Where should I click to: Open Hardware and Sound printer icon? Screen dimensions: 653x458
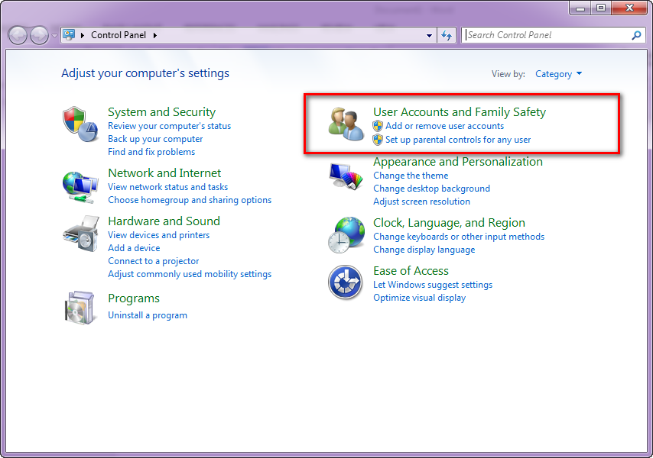(81, 234)
